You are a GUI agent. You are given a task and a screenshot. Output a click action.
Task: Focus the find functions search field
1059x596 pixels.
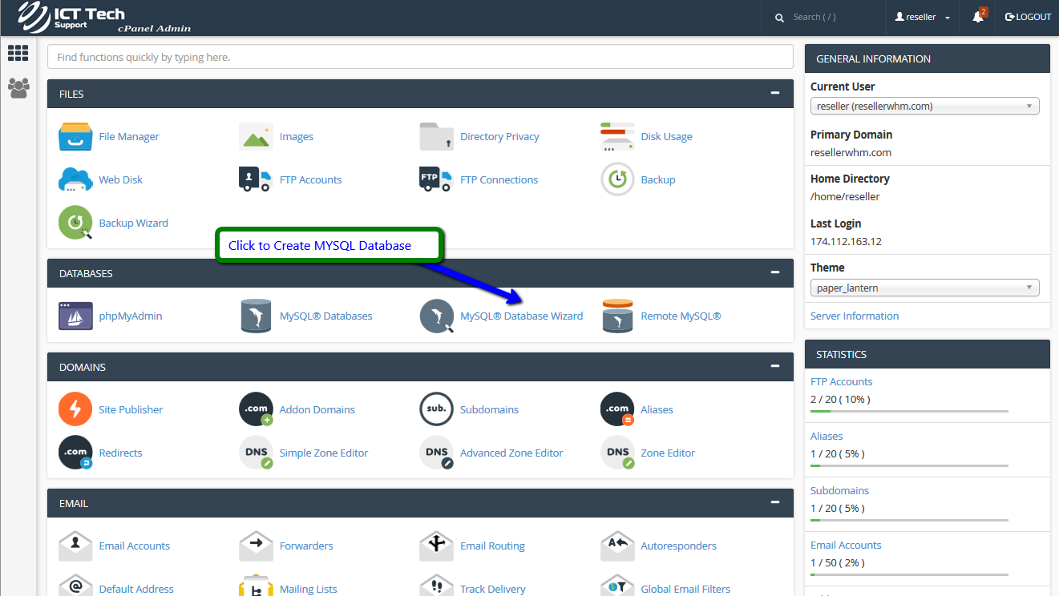click(420, 57)
